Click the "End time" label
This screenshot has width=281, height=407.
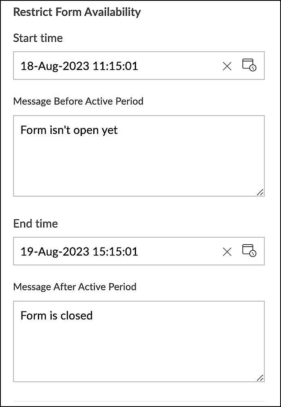pos(35,223)
